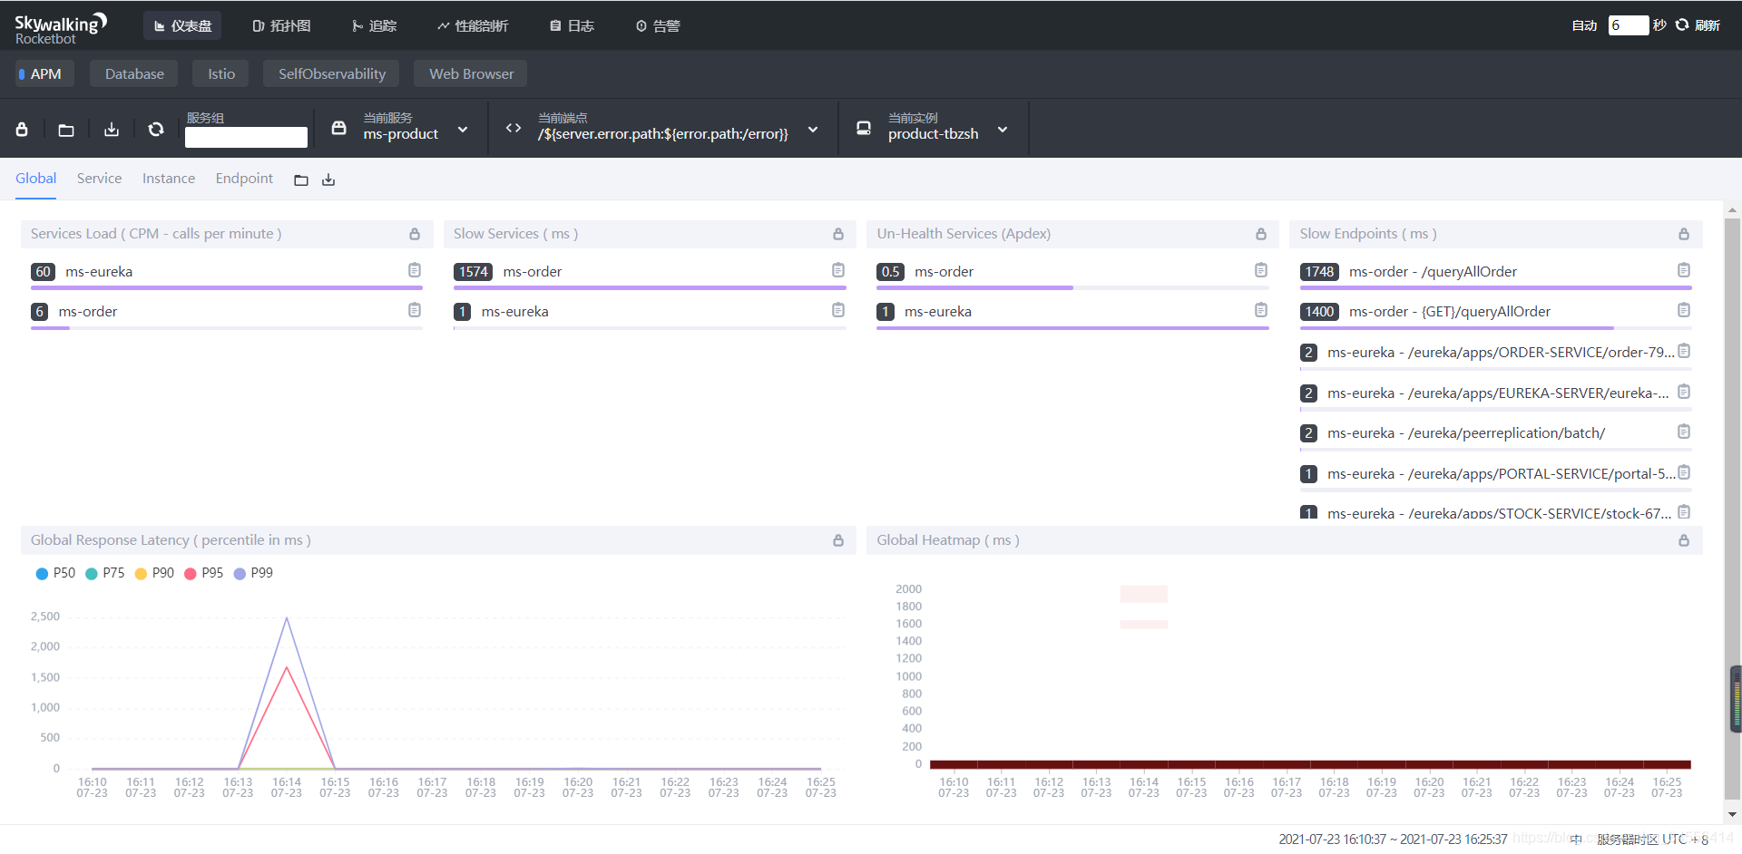Click the export download icon in toolbar
Viewport: 1742px width, 854px height.
pyautogui.click(x=112, y=130)
